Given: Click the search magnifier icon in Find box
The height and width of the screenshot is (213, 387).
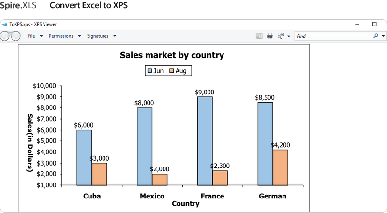Looking at the screenshot, I should click(x=376, y=36).
